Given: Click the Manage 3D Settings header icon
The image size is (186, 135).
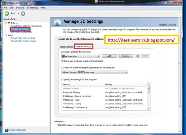Looking at the screenshot, I should (57, 22).
